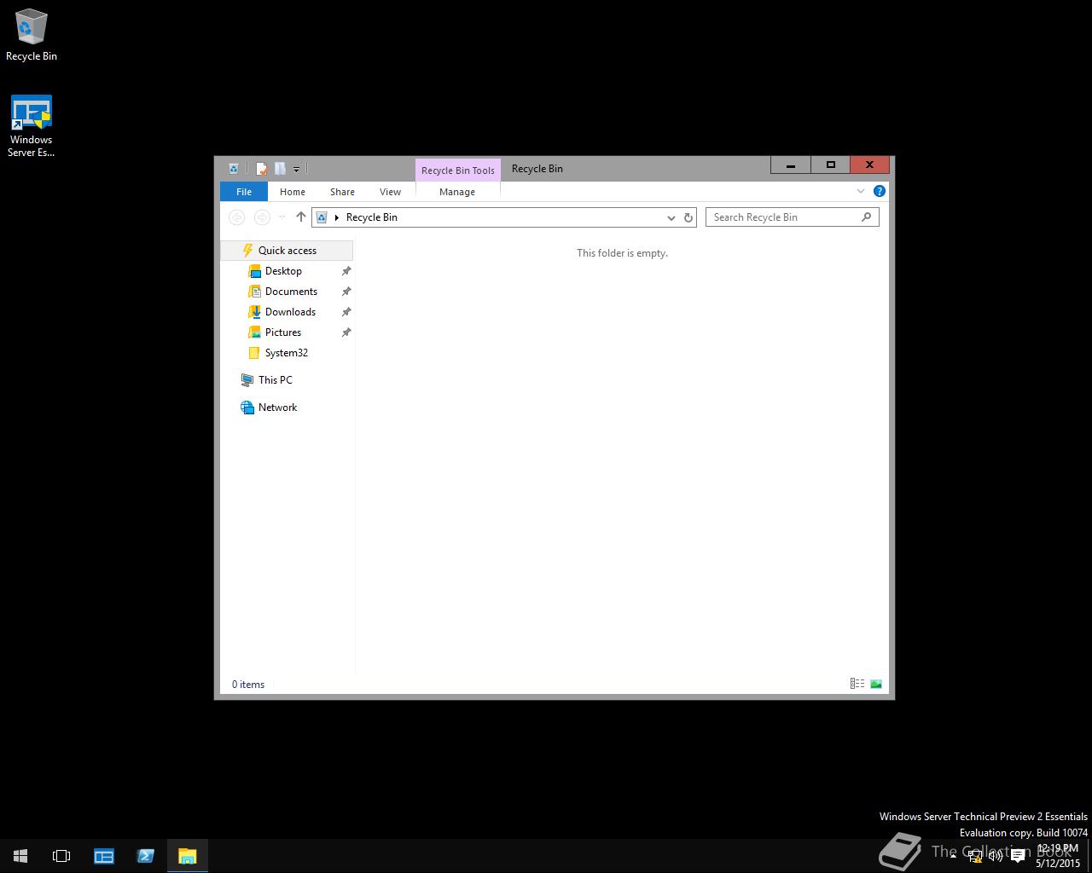Click the New folder quick access toolbar icon
Image resolution: width=1092 pixels, height=873 pixels.
(x=280, y=169)
